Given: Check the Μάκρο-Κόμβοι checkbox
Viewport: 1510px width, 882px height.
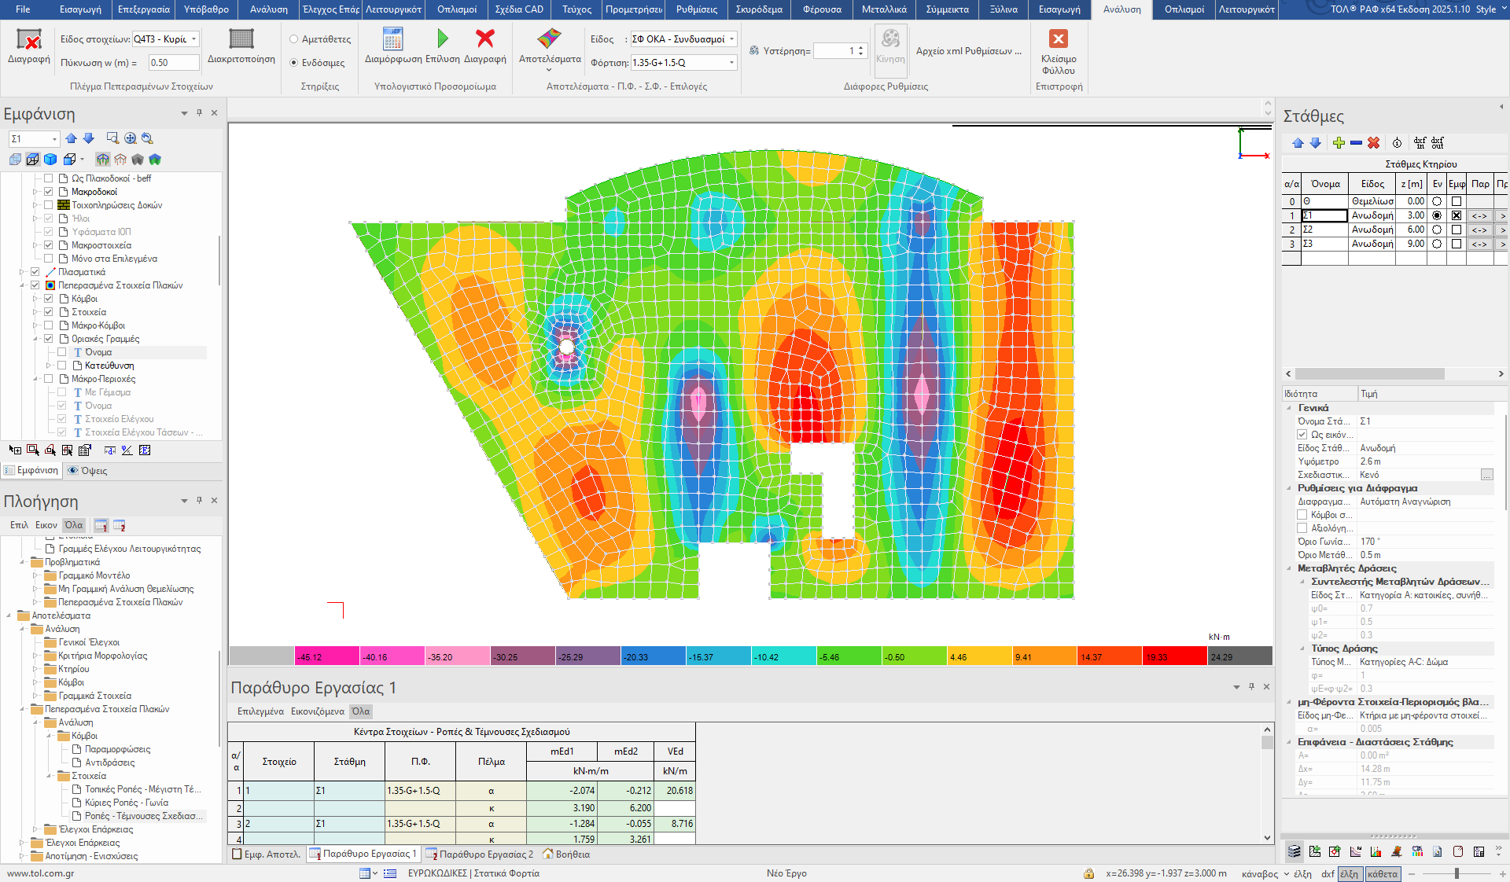Looking at the screenshot, I should point(49,325).
